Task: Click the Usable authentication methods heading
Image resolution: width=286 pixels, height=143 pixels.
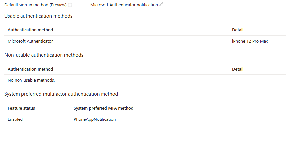Action: click(38, 16)
